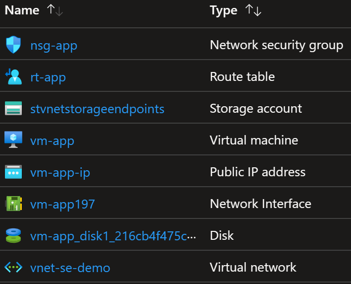
Task: Click the Type column header text
Action: coord(224,10)
